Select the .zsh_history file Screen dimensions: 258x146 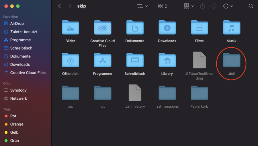click(135, 93)
